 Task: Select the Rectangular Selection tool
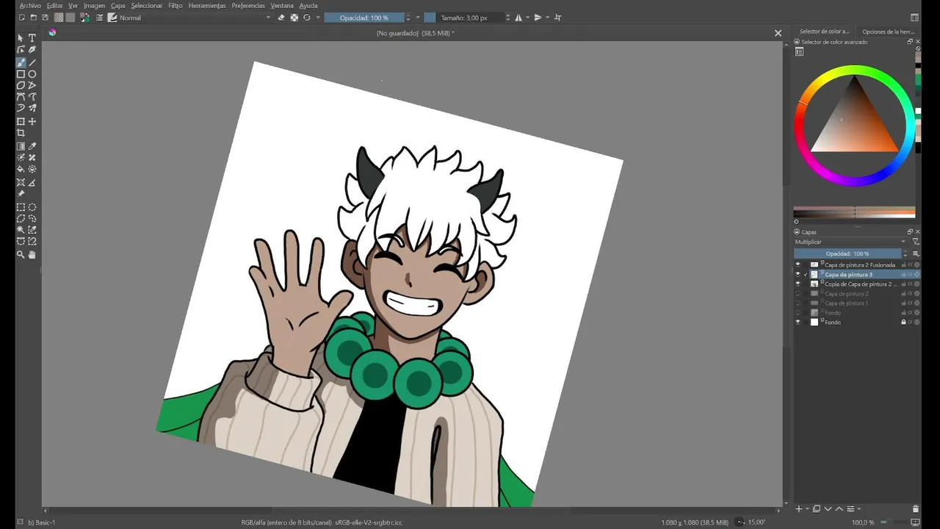[21, 207]
